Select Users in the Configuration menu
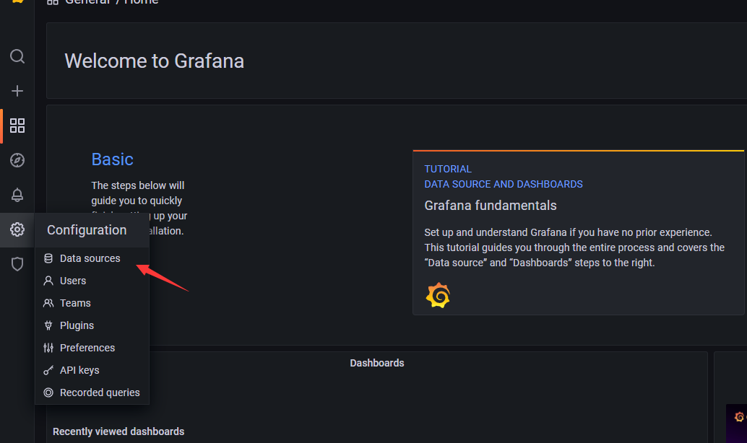747x443 pixels. [73, 281]
